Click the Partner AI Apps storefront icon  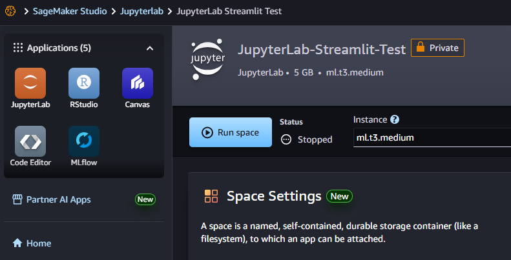(x=17, y=199)
